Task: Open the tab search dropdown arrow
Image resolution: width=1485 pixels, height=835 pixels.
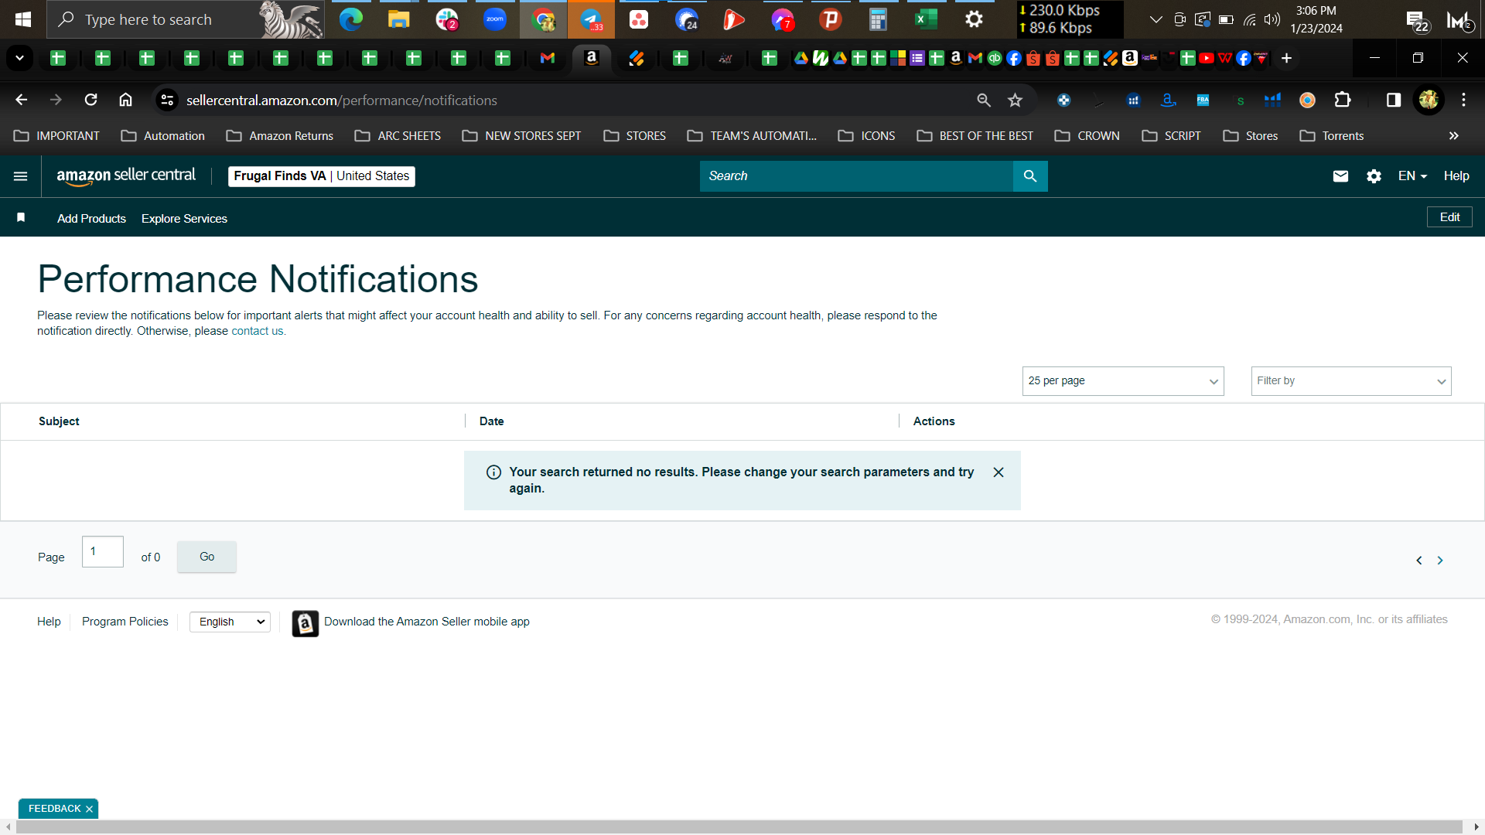Action: pyautogui.click(x=19, y=58)
